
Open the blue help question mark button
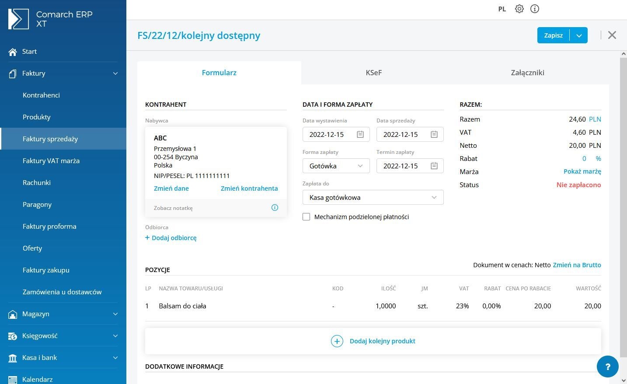click(x=607, y=367)
